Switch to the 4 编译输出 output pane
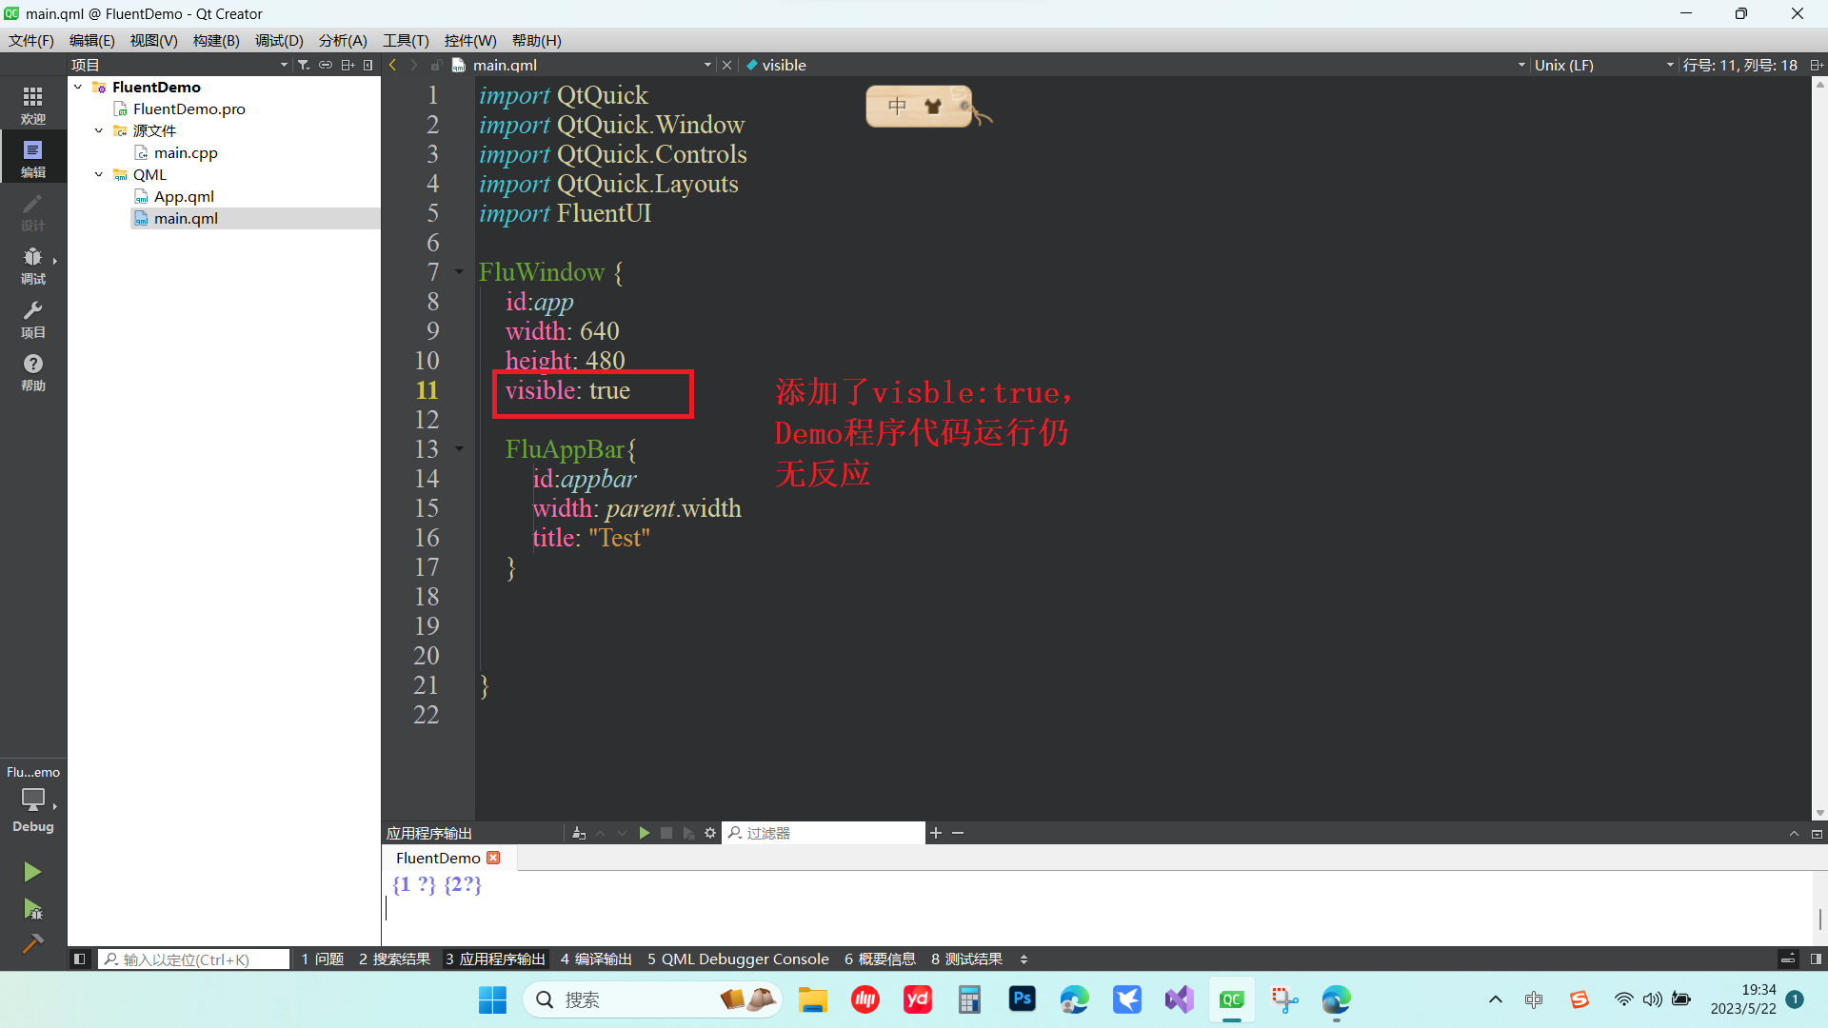 click(x=596, y=959)
